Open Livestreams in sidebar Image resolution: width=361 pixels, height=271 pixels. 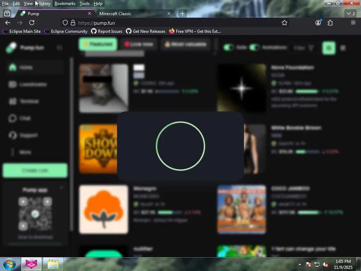35,84
